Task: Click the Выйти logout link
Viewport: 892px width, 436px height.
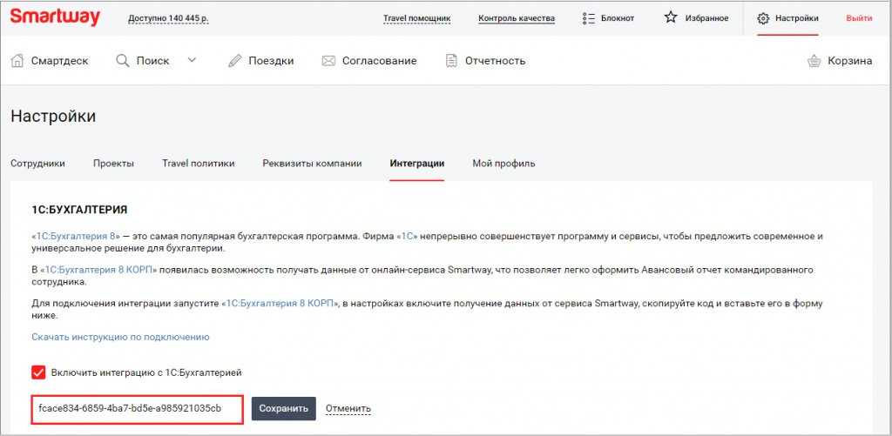Action: [x=859, y=18]
